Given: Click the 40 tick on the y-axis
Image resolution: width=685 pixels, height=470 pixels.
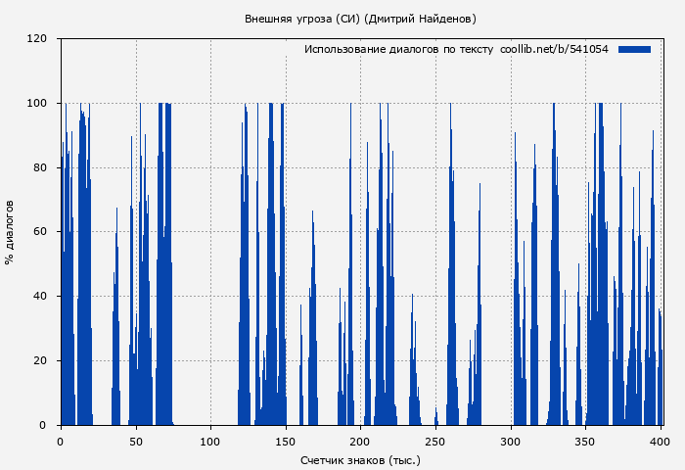Looking at the screenshot, I should click(40, 297).
